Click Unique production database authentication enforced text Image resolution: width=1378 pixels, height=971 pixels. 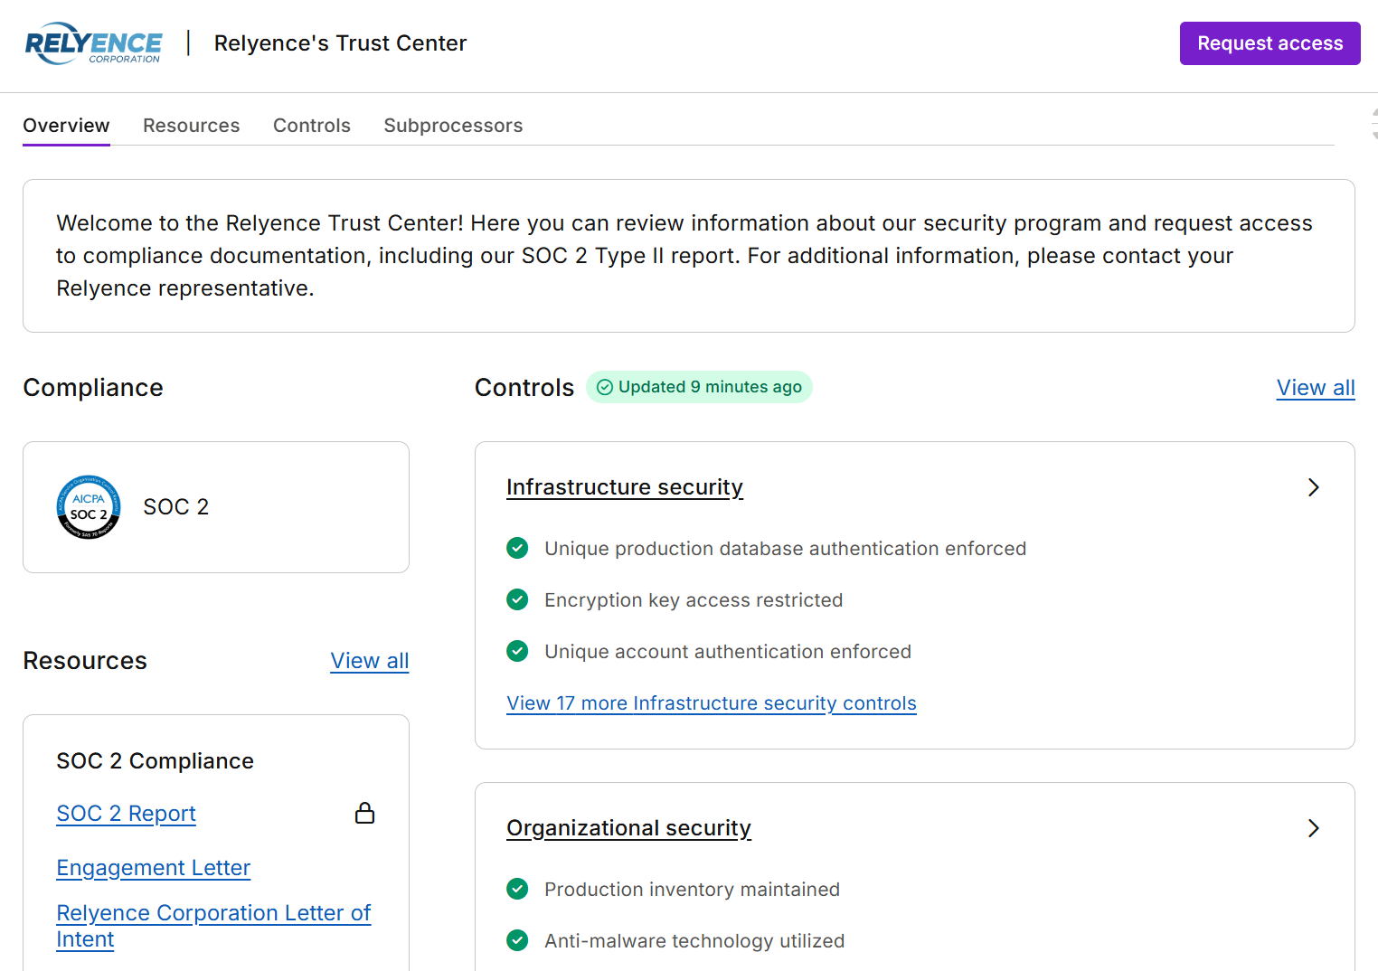point(785,549)
